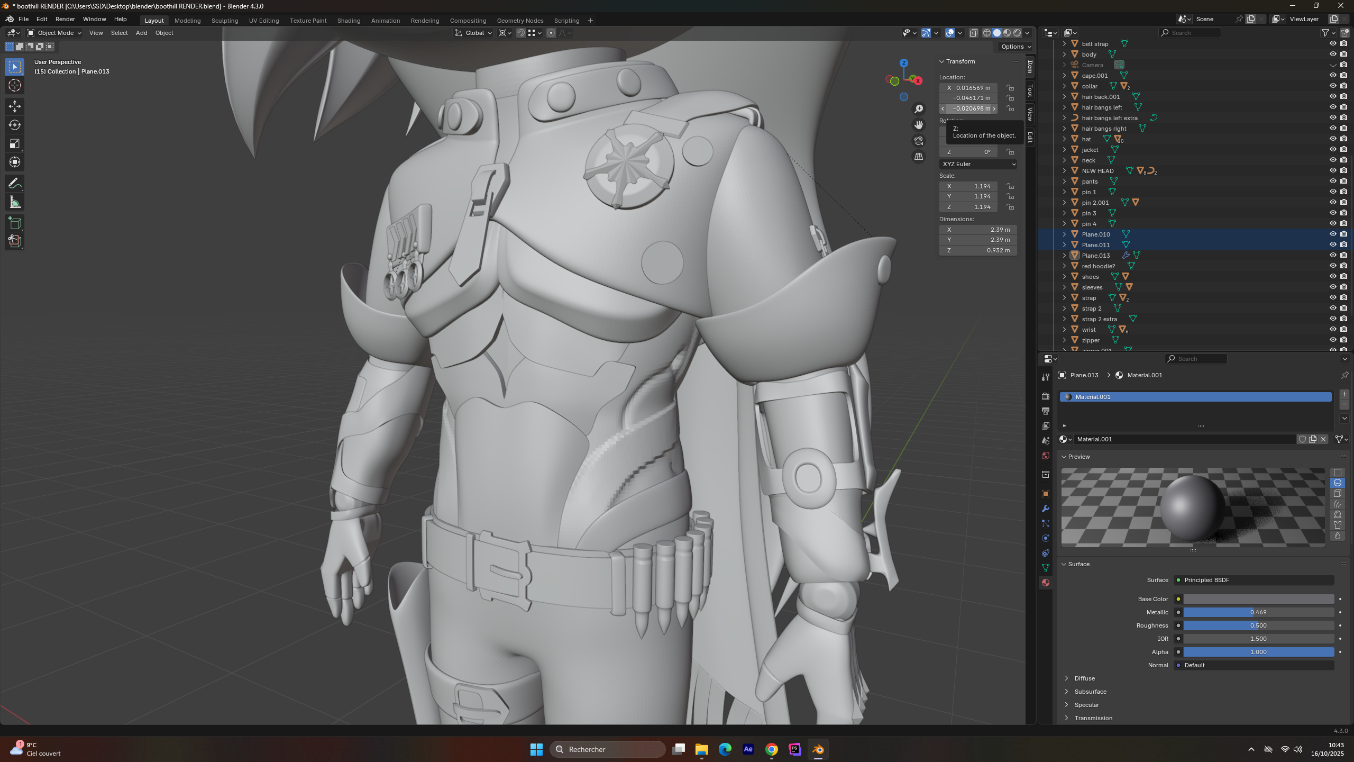1354x762 pixels.
Task: Adjust the Metallic value slider
Action: pyautogui.click(x=1258, y=612)
